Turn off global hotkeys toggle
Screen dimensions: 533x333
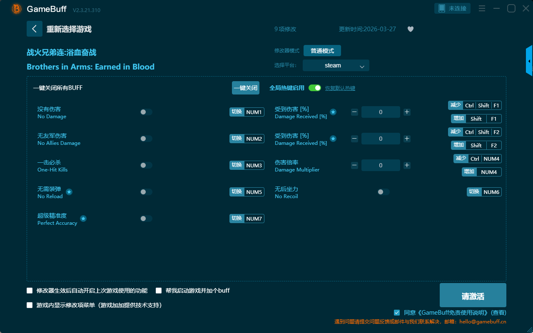(315, 88)
